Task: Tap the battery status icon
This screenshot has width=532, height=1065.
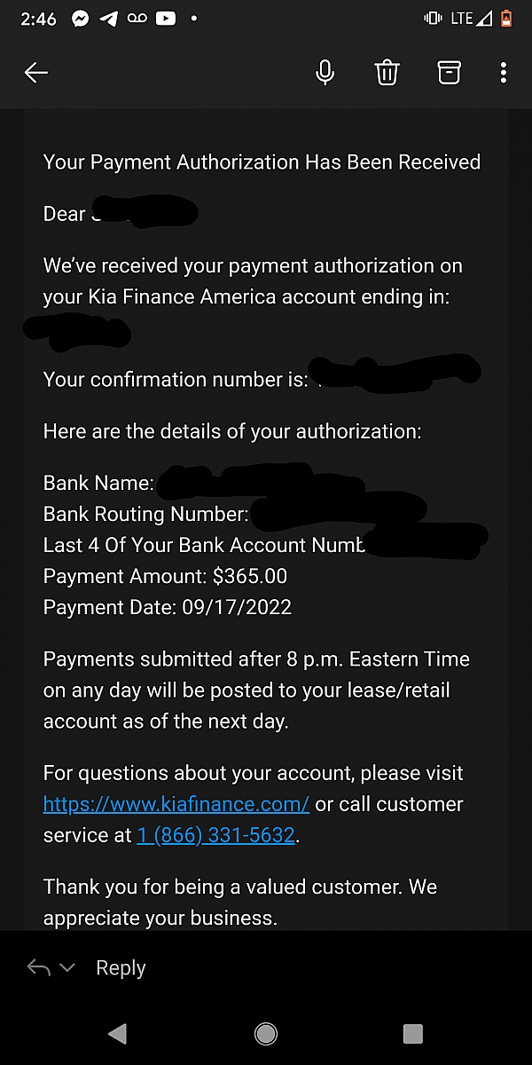Action: (506, 19)
